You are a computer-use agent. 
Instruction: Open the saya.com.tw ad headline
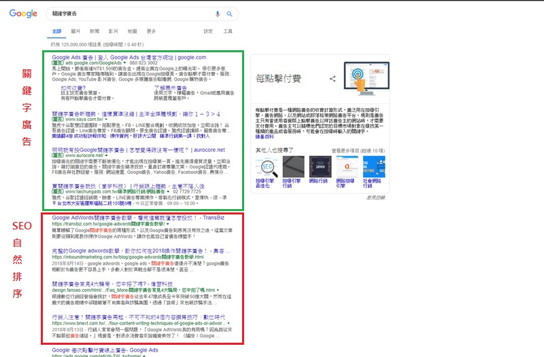coord(135,114)
